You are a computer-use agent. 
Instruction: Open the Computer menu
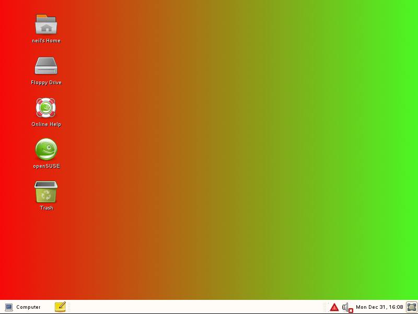coord(24,307)
